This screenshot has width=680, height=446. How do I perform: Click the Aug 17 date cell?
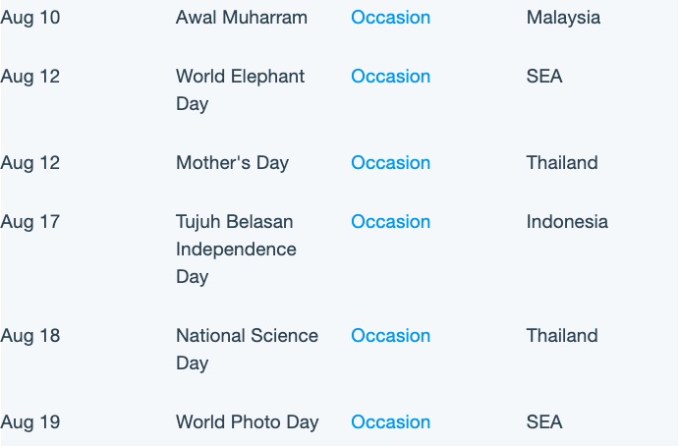tap(29, 222)
